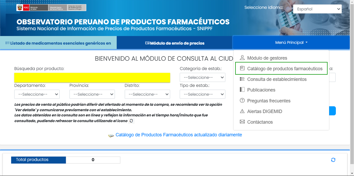Click the Consulta de establecimientos list icon
Screen dimensions: 354x176
coord(242,79)
